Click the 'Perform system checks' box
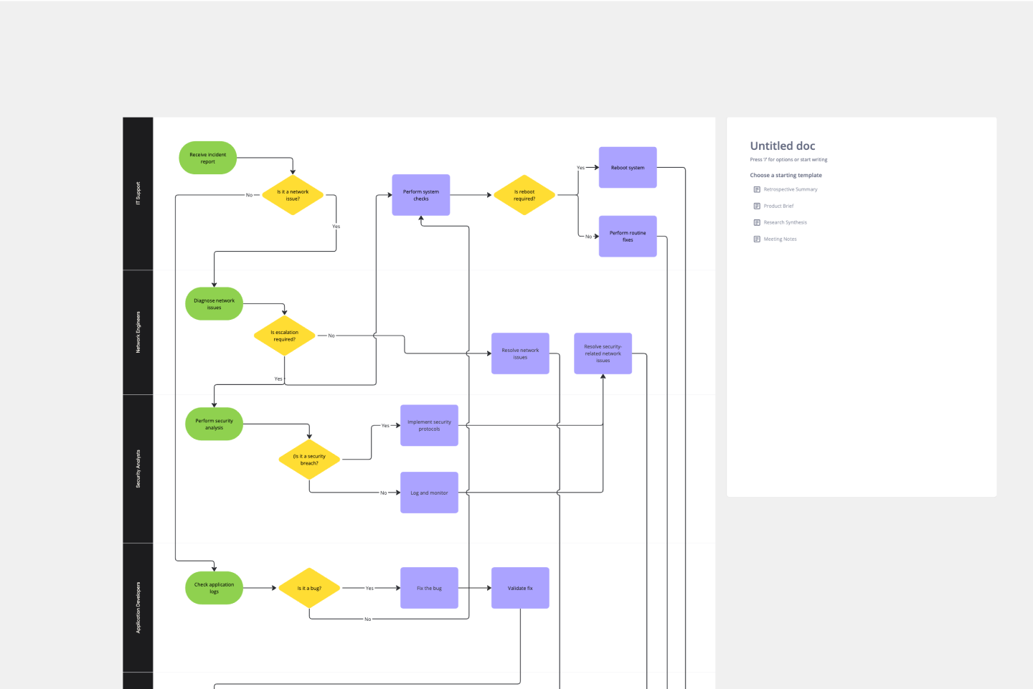Viewport: 1033px width, 689px height. [421, 195]
